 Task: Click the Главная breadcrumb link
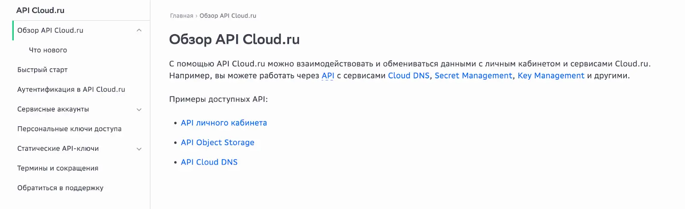click(x=182, y=16)
